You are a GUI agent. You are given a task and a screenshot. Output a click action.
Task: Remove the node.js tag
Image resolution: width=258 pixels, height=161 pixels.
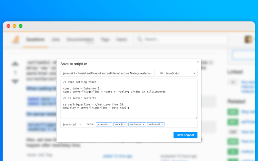[125, 124]
